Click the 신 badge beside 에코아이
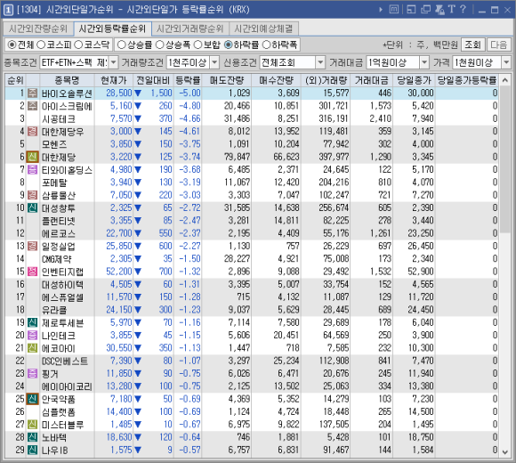This screenshot has width=516, height=463. 32,348
